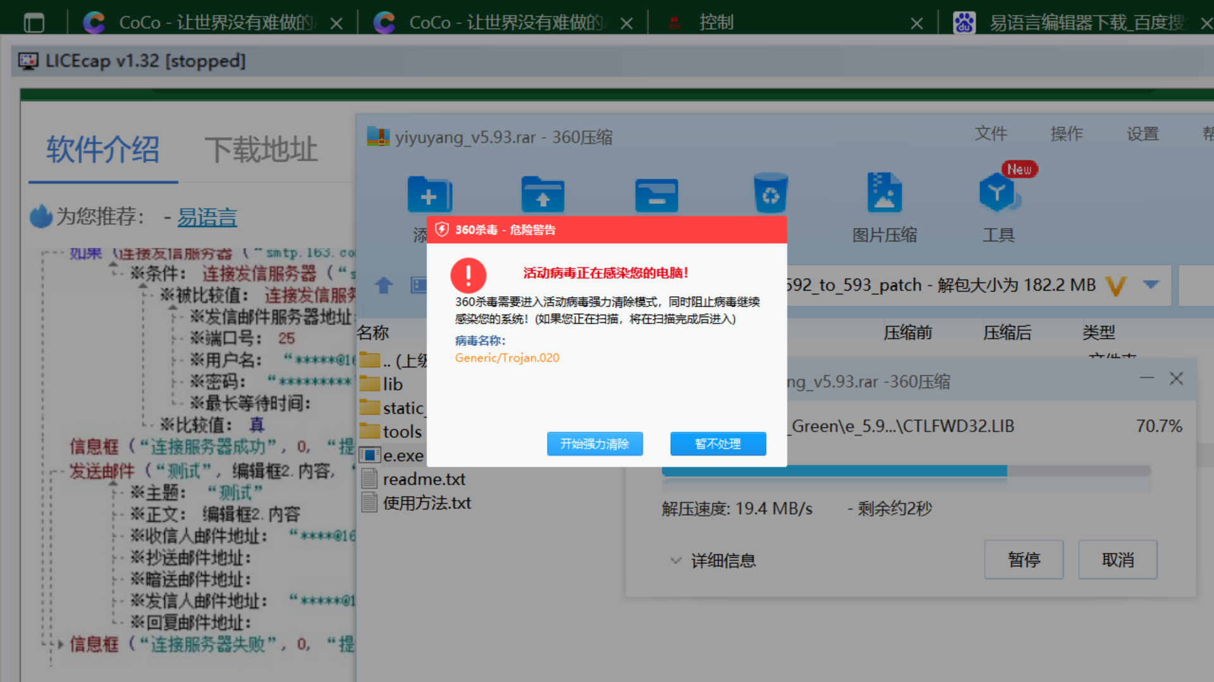Minimize the extraction progress dialog
Viewport: 1214px width, 682px height.
(1147, 378)
